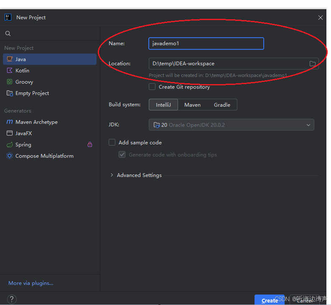Click the JavaFX window icon
The width and height of the screenshot is (331, 305).
[x=10, y=133]
